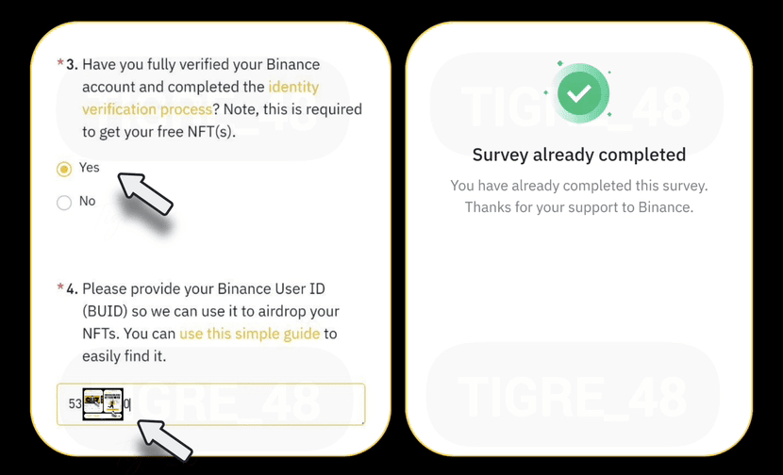Click the green checkmark success icon
Viewport: 783px width, 475px height.
click(583, 94)
